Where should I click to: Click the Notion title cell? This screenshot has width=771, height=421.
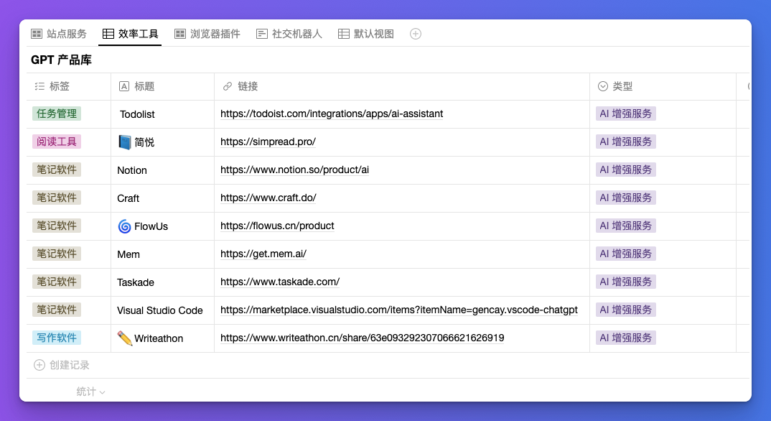pyautogui.click(x=163, y=170)
